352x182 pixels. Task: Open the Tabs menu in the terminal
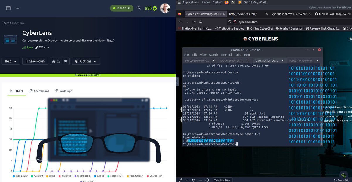click(238, 55)
